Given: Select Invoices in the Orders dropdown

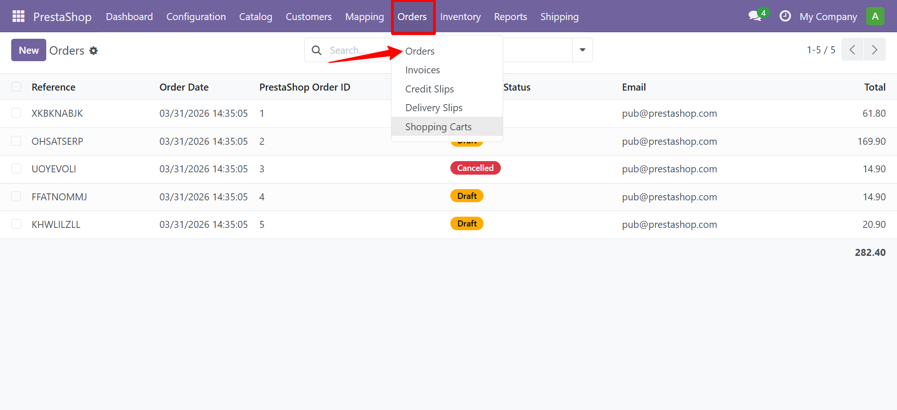Looking at the screenshot, I should (x=422, y=70).
